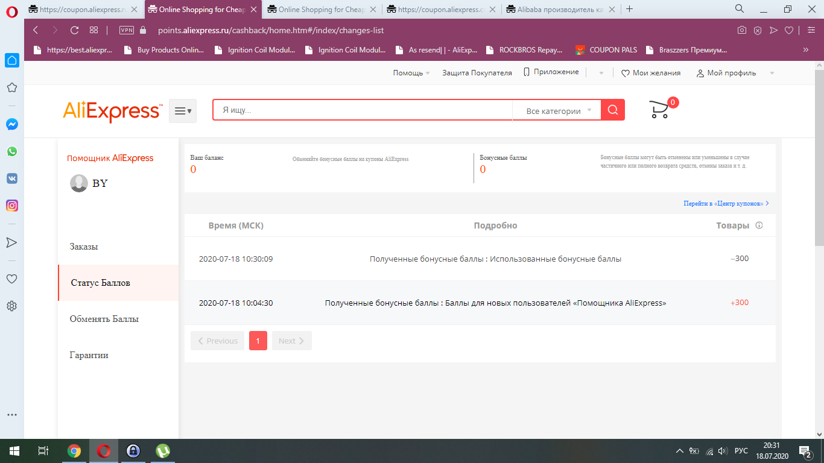Show hidden bookmarks with the double chevron
Image resolution: width=824 pixels, height=463 pixels.
806,50
